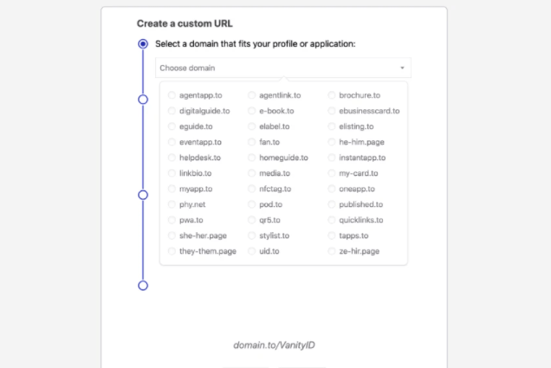Choose ebusinesscard.to domain
This screenshot has width=551, height=368.
point(332,111)
